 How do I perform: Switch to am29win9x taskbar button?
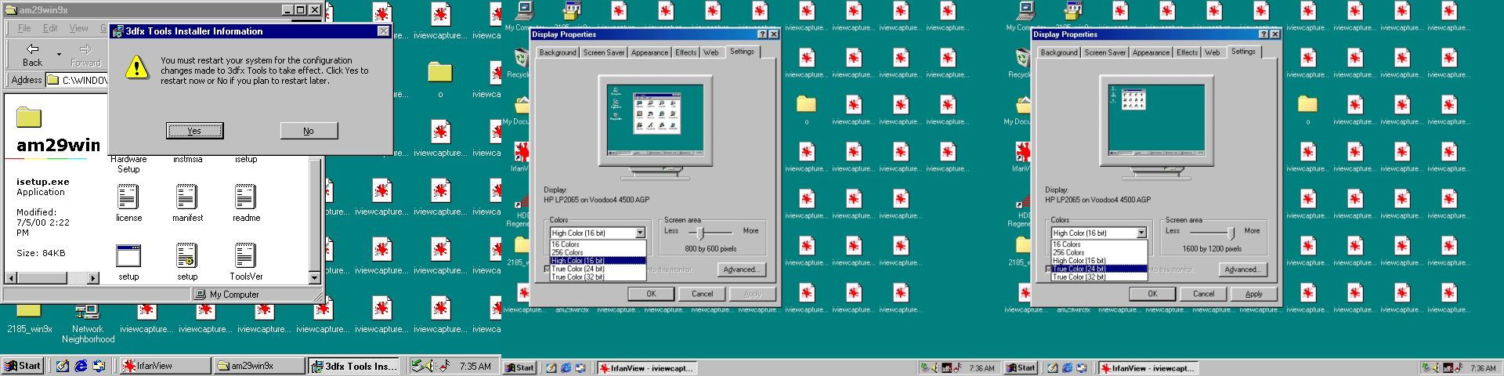(258, 365)
